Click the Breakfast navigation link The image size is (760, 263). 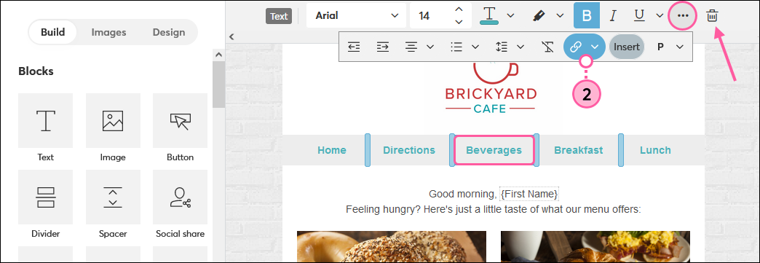(x=579, y=150)
